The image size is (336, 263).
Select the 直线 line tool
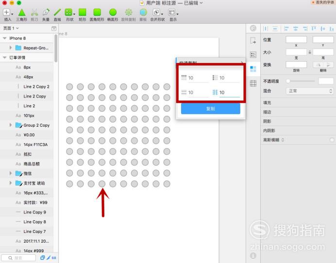tap(57, 15)
